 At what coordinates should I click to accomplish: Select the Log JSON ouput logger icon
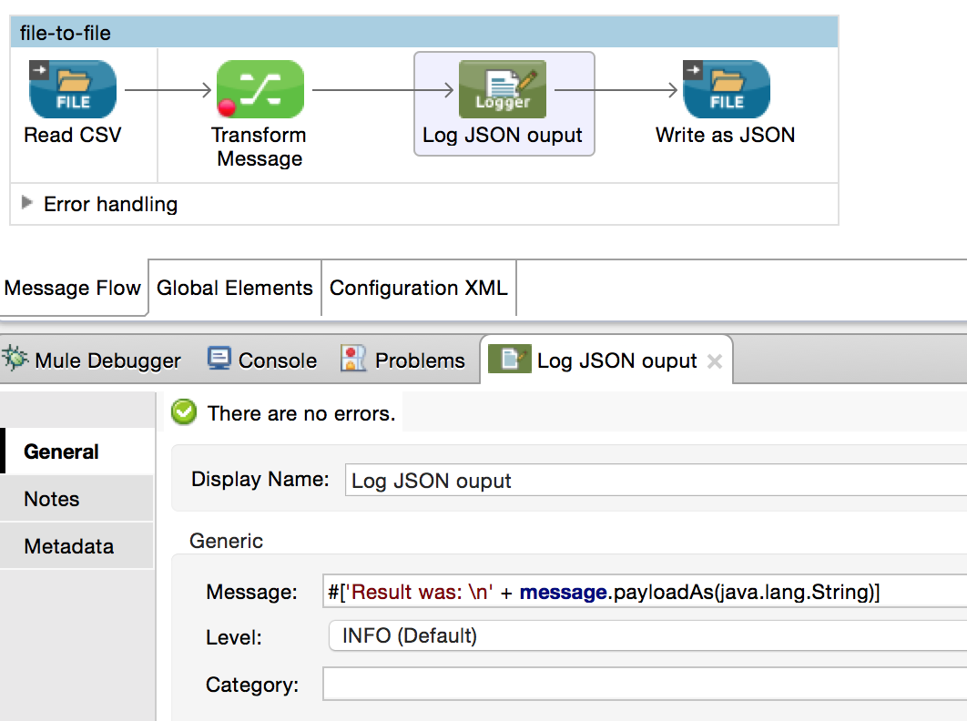pos(503,89)
